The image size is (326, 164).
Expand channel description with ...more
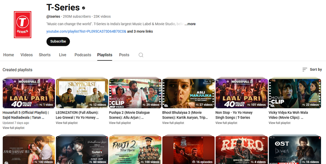pos(190,24)
